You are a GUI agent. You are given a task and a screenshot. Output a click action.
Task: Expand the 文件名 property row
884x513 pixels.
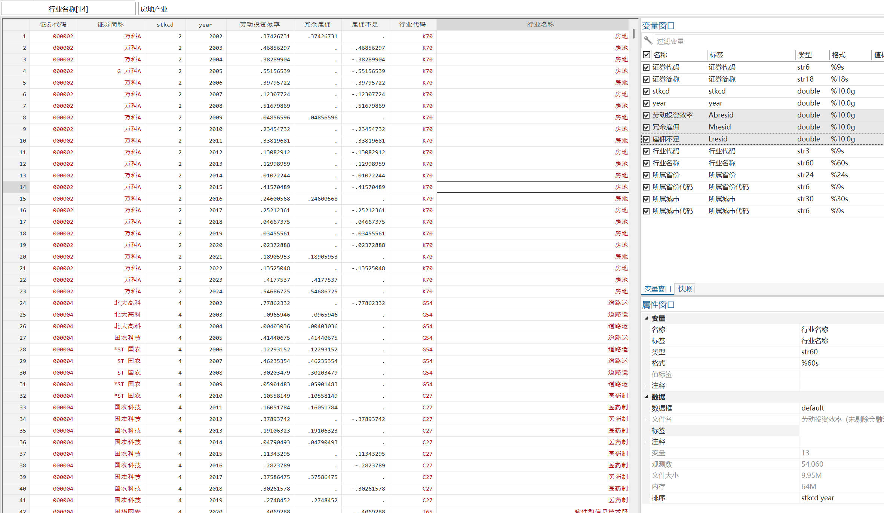tap(646, 419)
